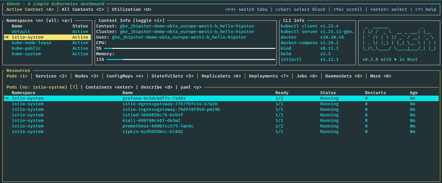
Task: Select the istio-ingressgateway pod
Action: (x=171, y=109)
